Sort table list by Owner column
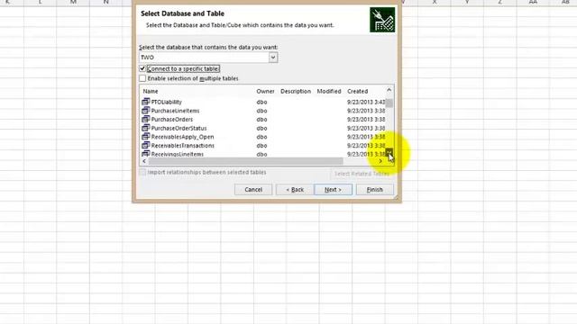Screen dimensions: 577x324 (265, 91)
